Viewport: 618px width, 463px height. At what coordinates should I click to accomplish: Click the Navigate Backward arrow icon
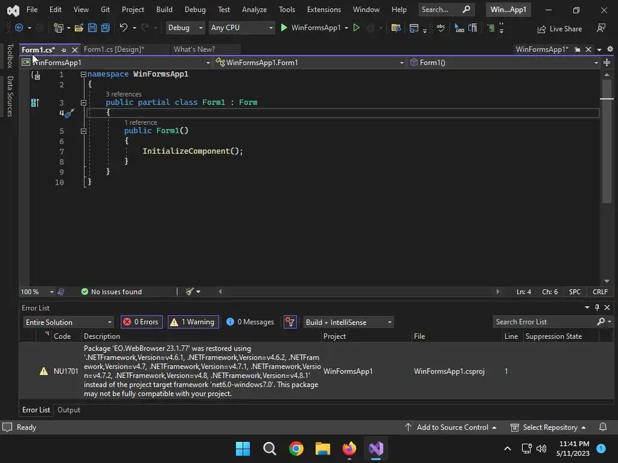(19, 28)
